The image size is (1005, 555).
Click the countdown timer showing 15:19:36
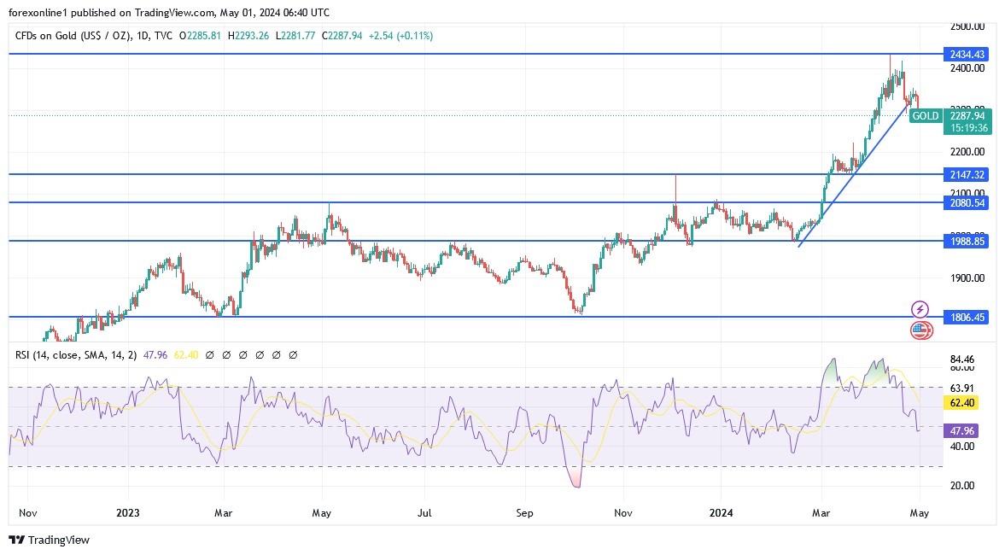tap(967, 127)
